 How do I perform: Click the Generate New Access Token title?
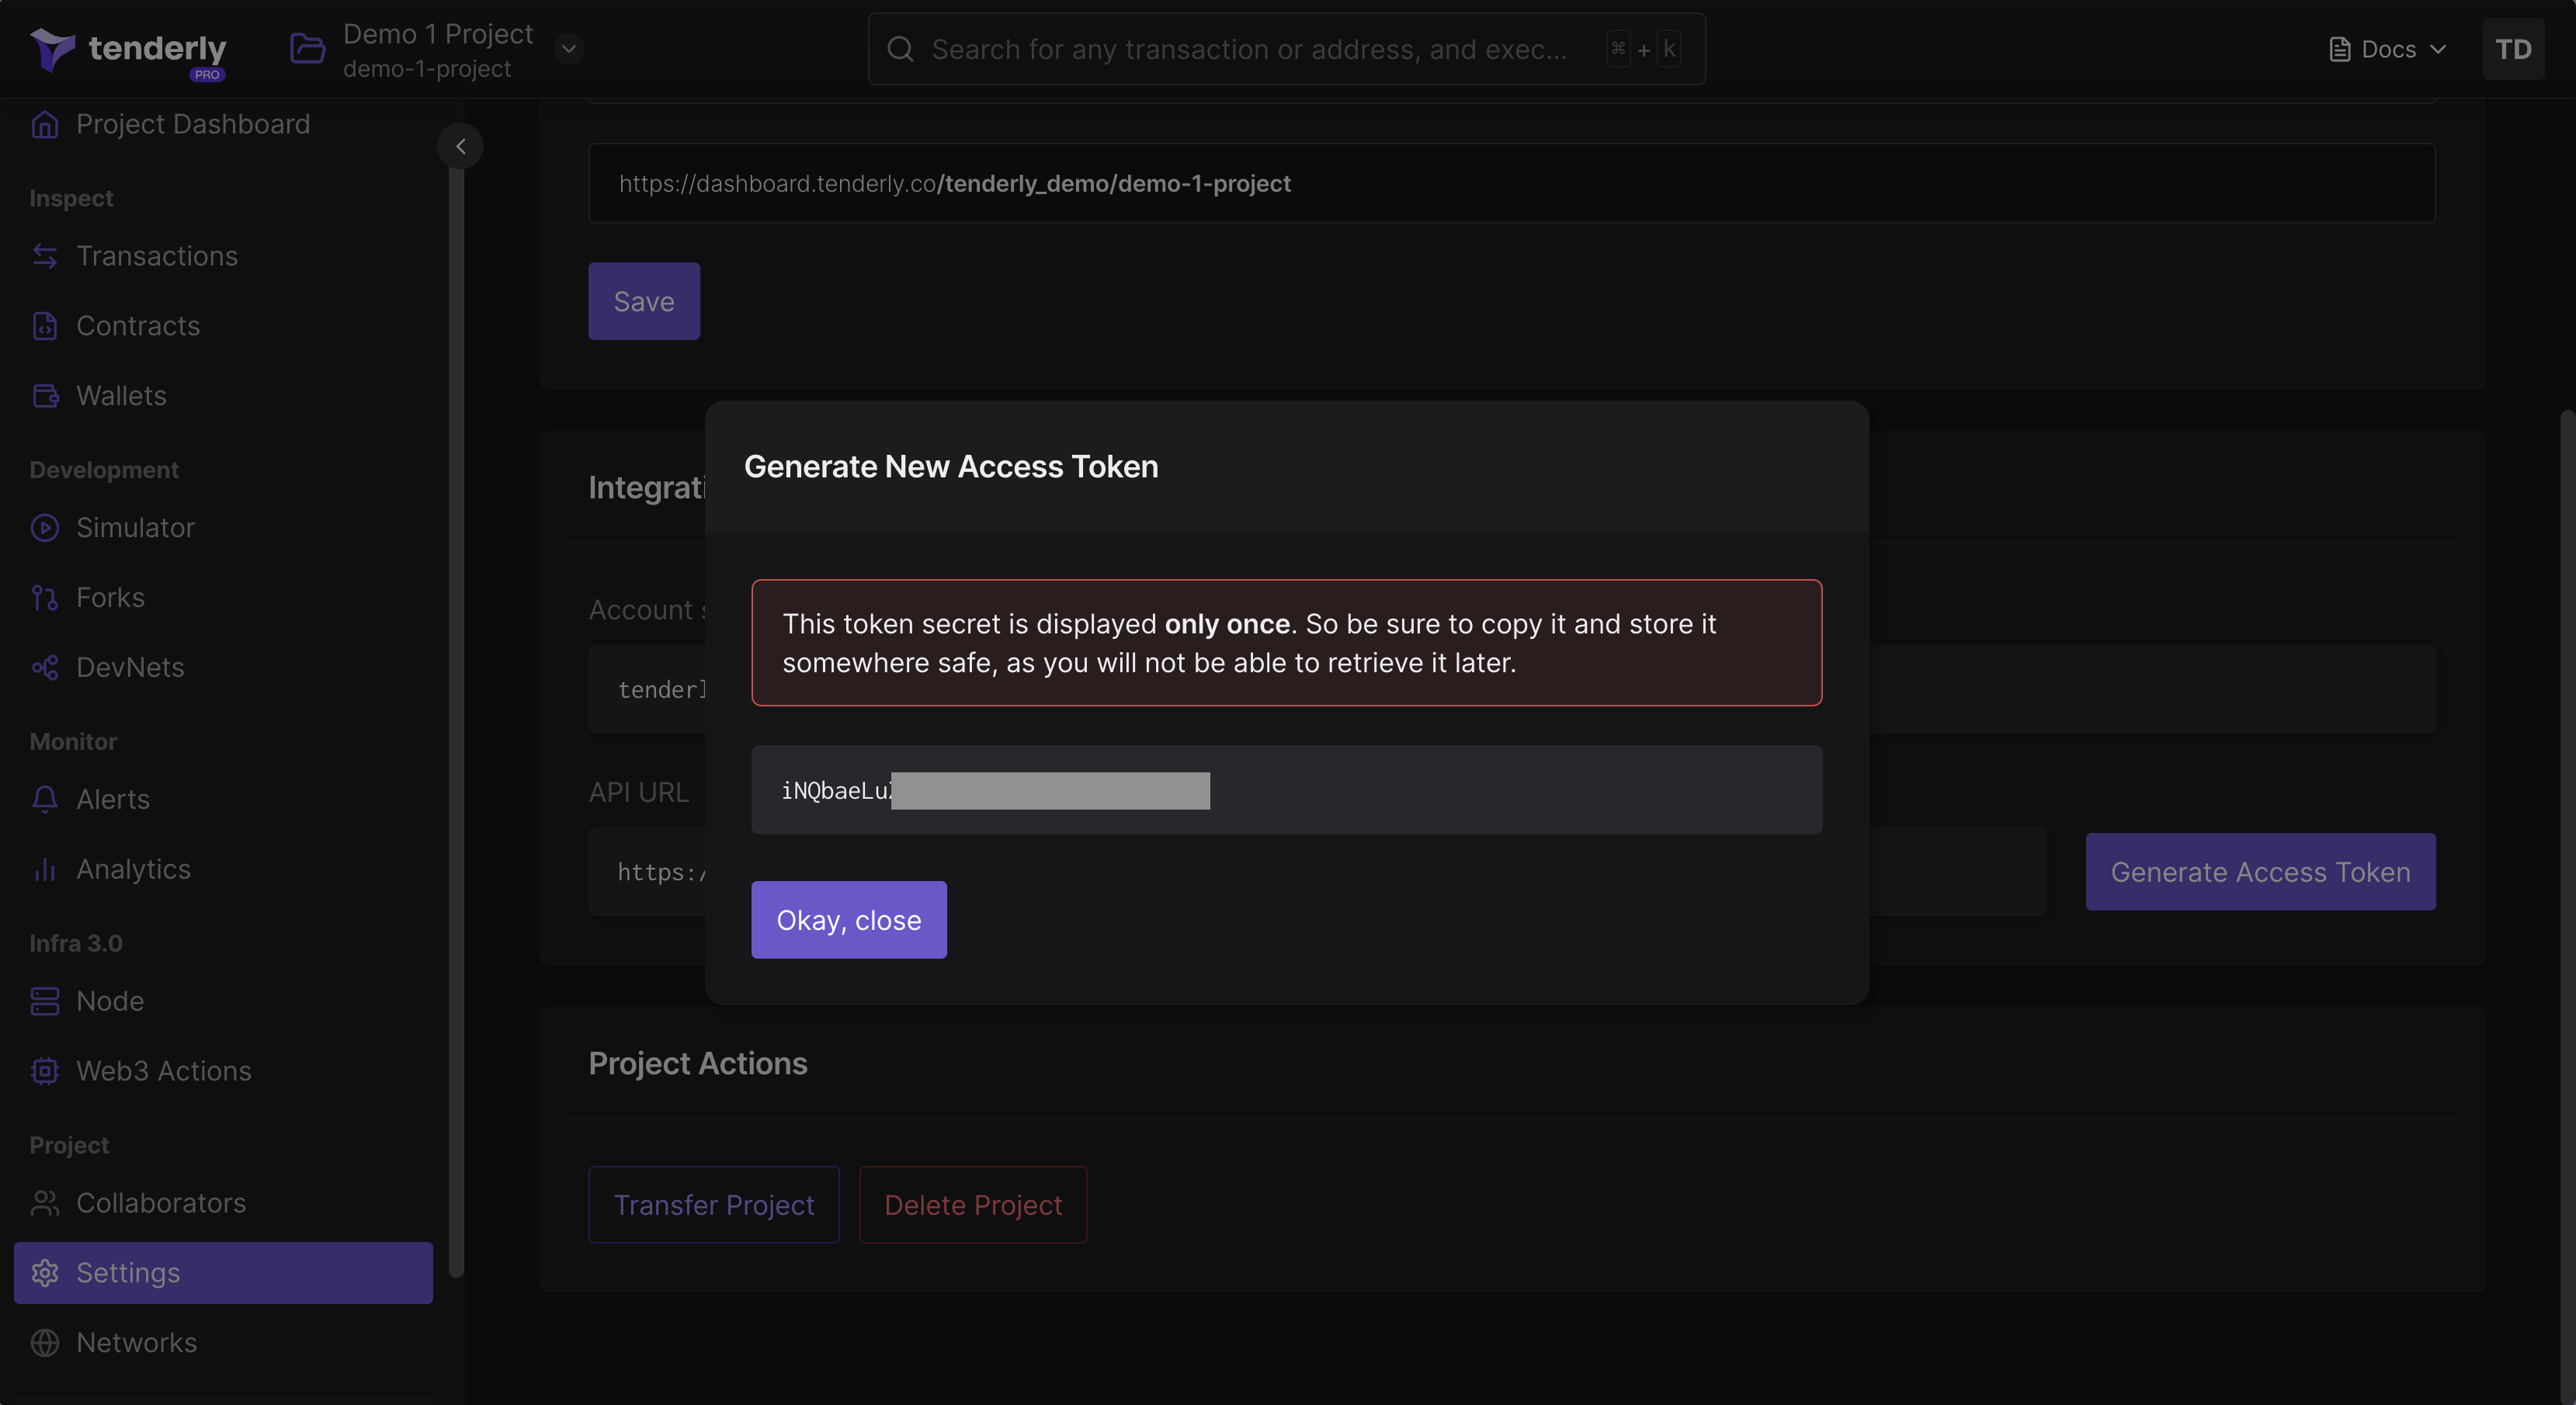pos(951,467)
